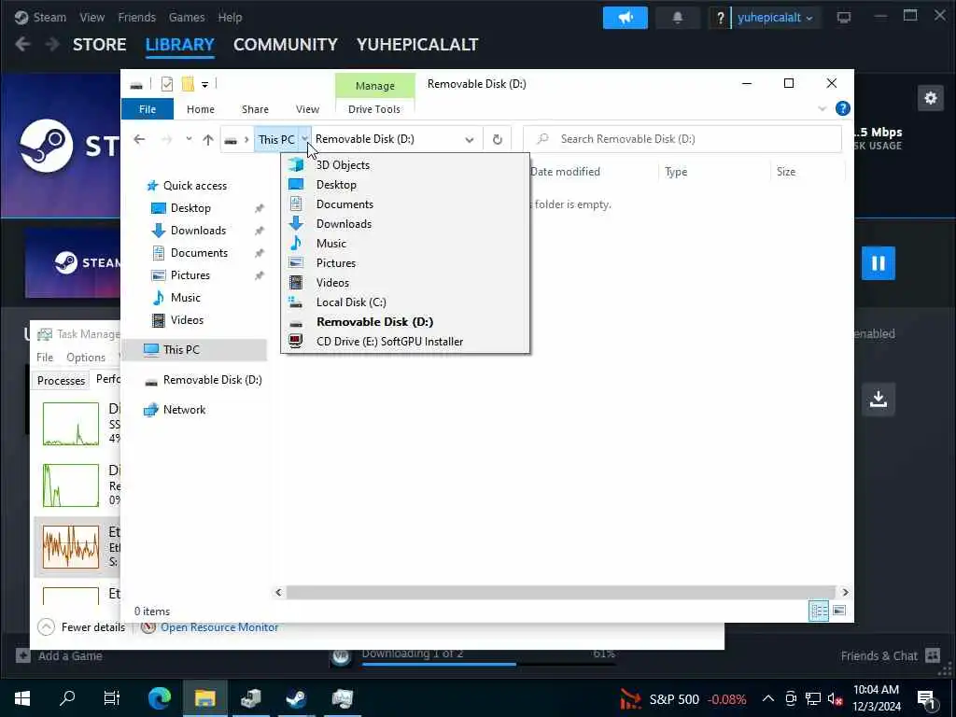Open Pictures in Quick access pane
956x717 pixels.
(x=190, y=275)
